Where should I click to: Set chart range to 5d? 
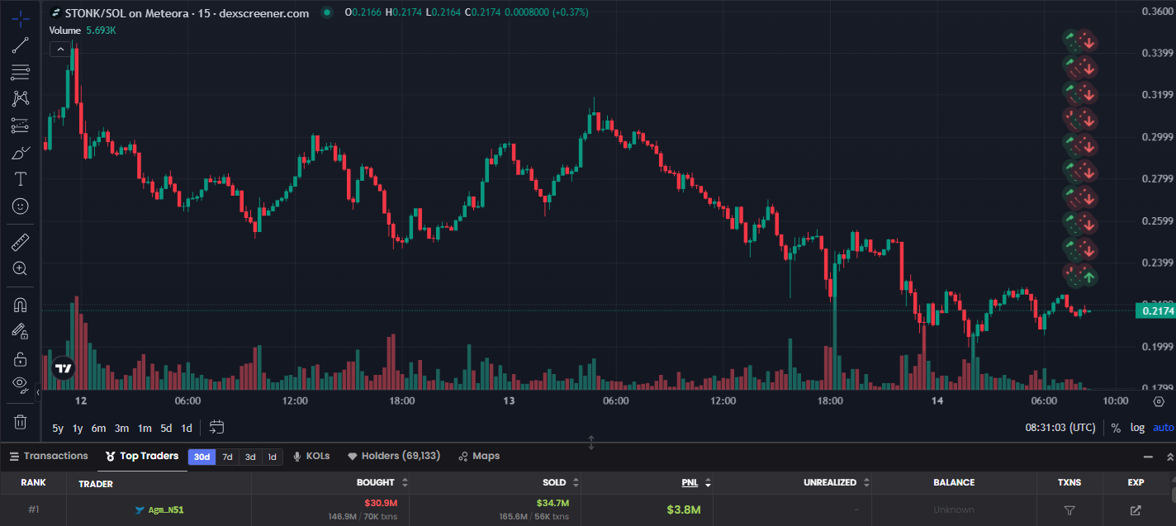coord(166,428)
